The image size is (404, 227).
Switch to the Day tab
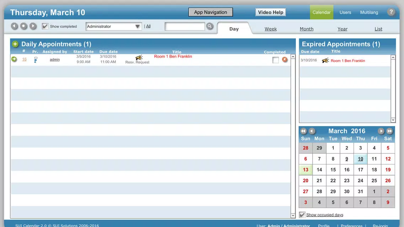point(234,29)
